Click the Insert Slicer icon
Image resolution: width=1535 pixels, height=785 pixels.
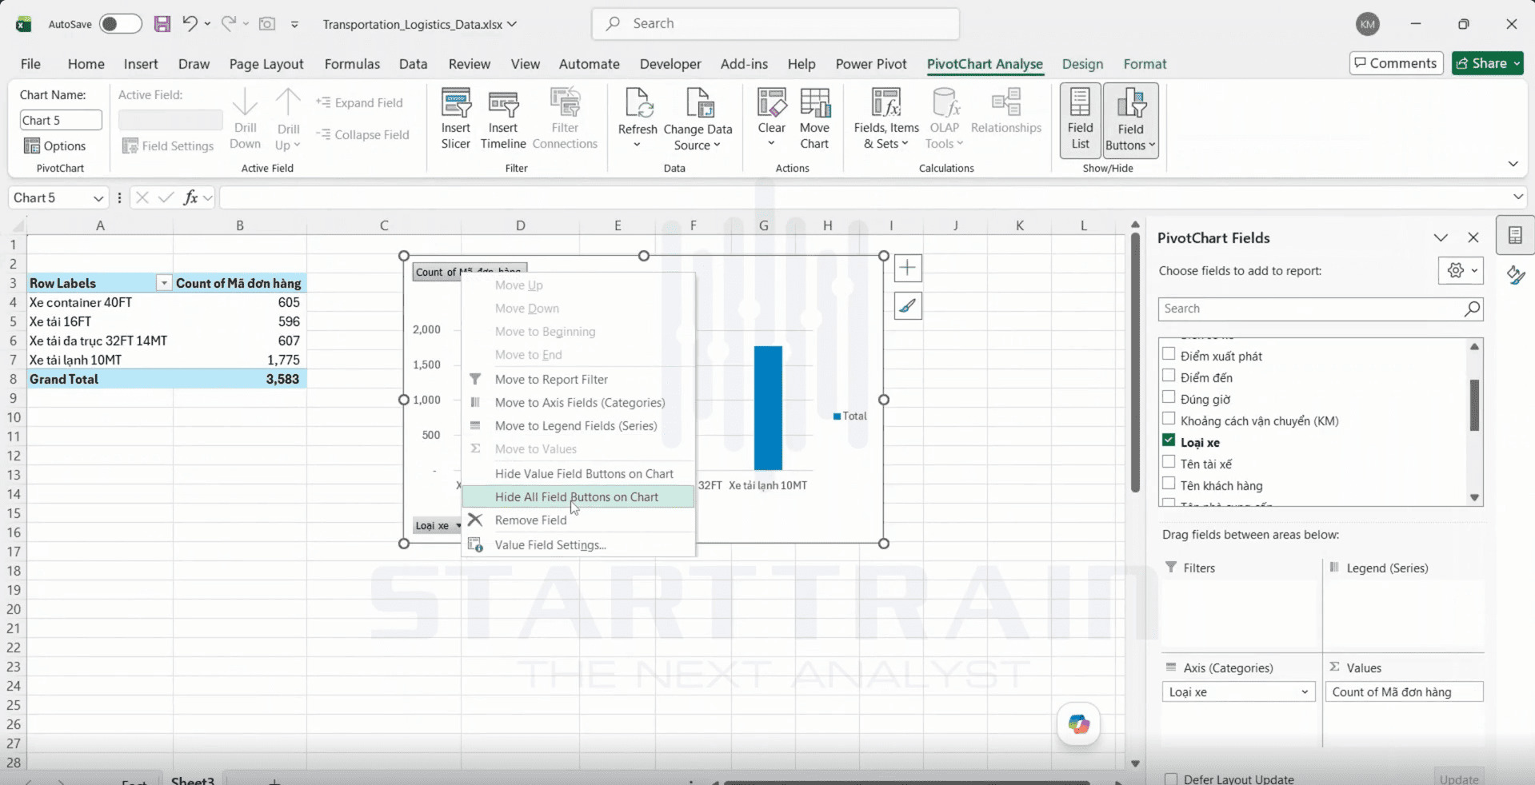(x=456, y=104)
